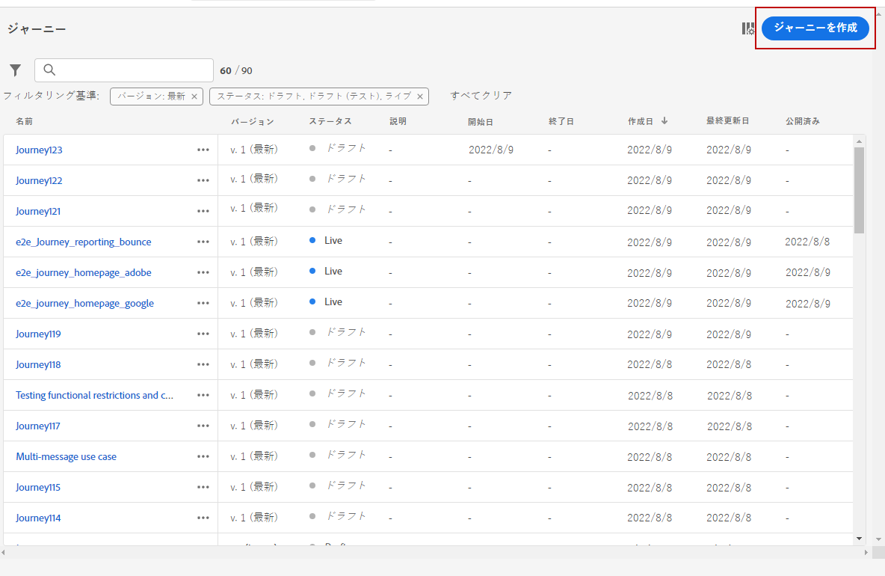The width and height of the screenshot is (885, 576).
Task: Open more actions for Journey121
Action: click(x=203, y=211)
